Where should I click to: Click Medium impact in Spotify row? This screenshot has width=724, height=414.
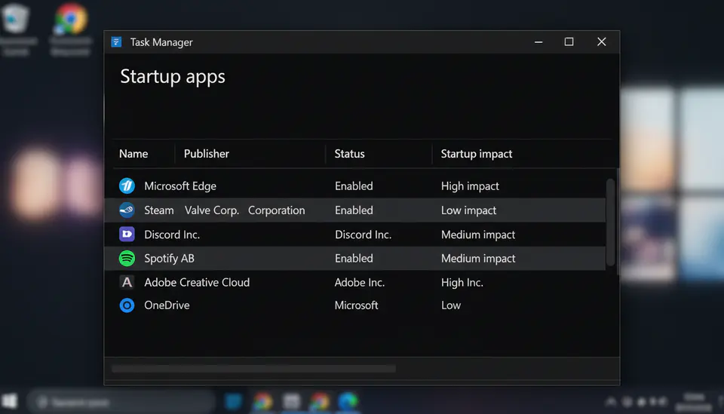coord(478,259)
